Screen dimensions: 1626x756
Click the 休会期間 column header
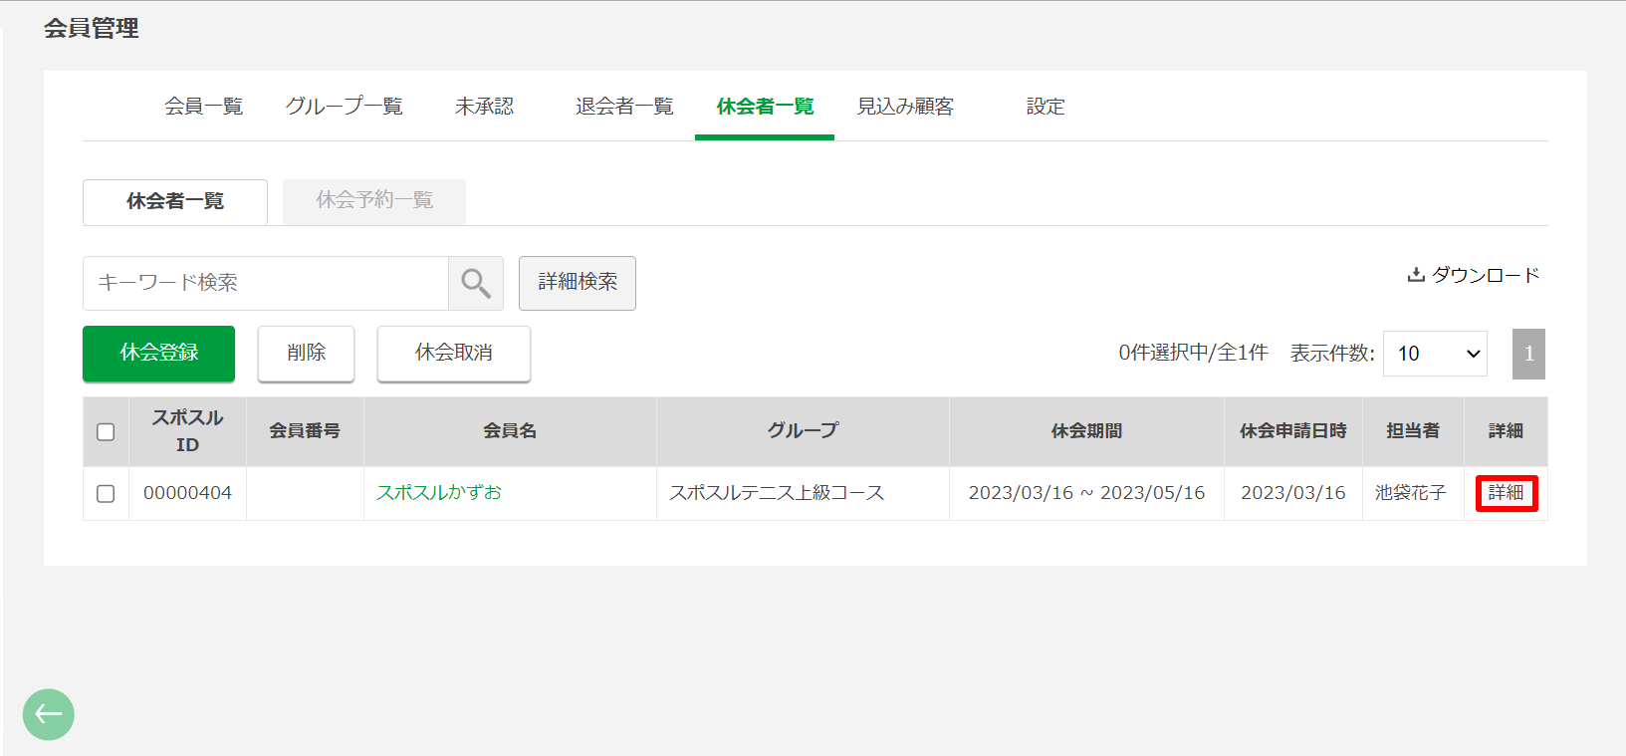coord(1086,431)
